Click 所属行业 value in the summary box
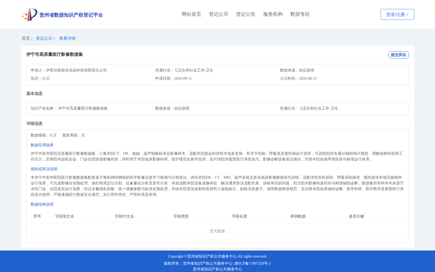Screen dimensions: 435x272 coord(194,70)
